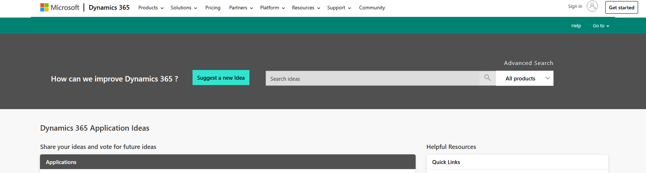Click the user account avatar icon
This screenshot has width=646, height=173.
(592, 6)
